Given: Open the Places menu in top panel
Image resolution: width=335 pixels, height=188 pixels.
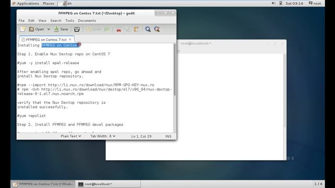Looking at the screenshot, I should coord(49,4).
